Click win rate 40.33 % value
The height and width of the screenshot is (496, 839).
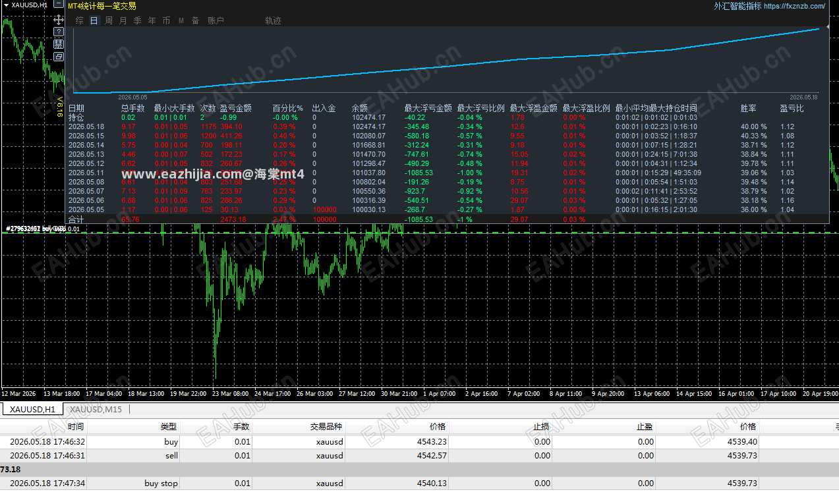(x=753, y=136)
